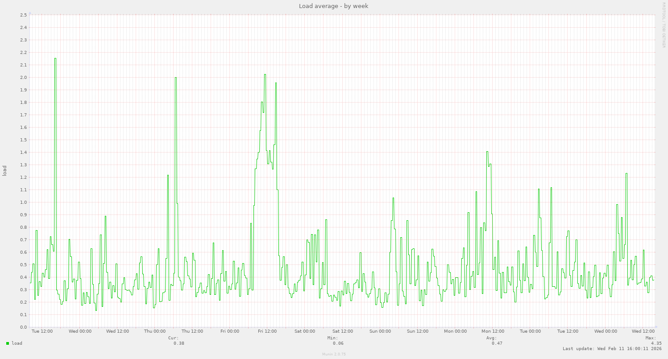Screen dimensions: 668x359
Task: Click the rightmost "Wed 12:00" axis label
Action: click(x=643, y=331)
